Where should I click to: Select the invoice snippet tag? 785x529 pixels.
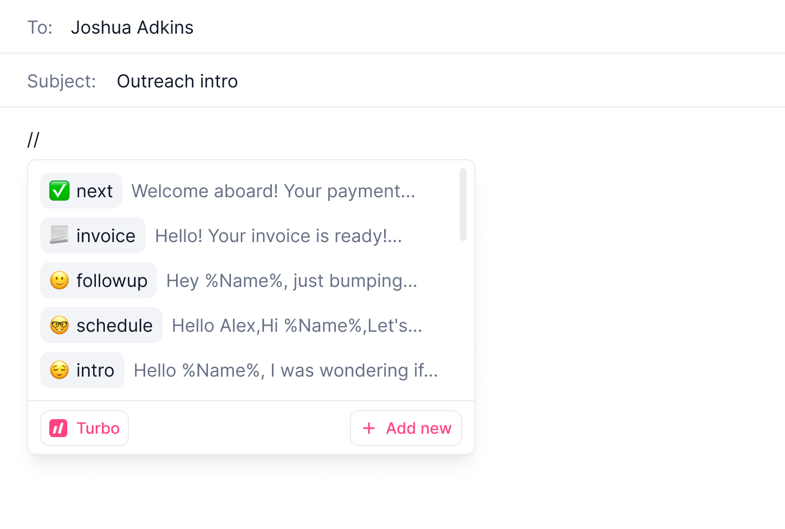click(x=93, y=235)
